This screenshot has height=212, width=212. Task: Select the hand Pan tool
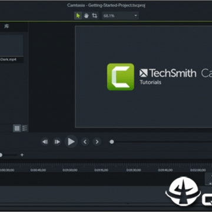86,16
